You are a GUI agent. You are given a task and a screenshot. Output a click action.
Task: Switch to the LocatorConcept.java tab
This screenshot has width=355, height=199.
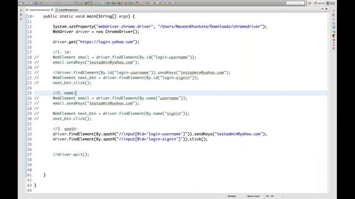39,10
